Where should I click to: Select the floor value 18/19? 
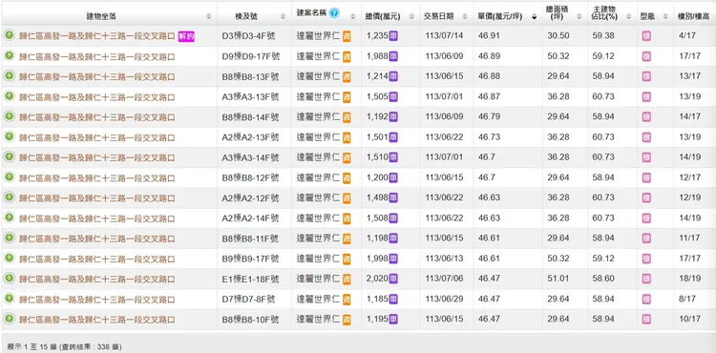coord(689,279)
